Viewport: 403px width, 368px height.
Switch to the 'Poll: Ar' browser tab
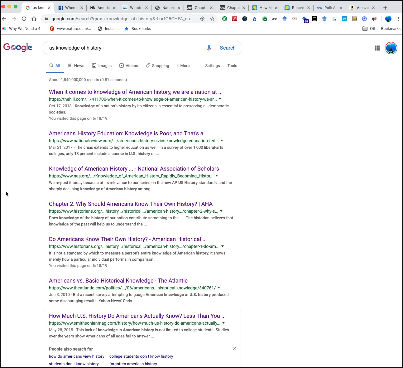[329, 8]
